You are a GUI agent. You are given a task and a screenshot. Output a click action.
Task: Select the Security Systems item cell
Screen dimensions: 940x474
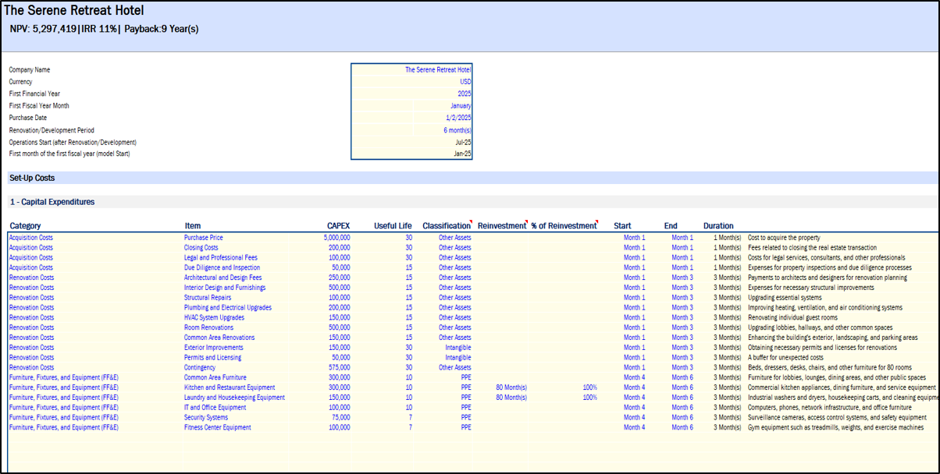208,417
